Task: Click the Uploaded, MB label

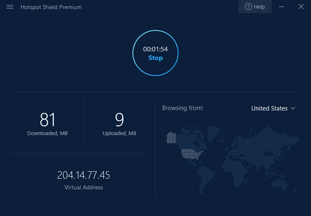Action: click(x=119, y=133)
